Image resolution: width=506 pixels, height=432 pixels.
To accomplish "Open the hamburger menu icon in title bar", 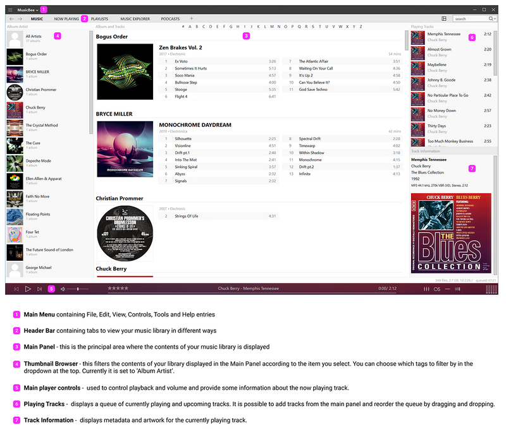I will click(10, 10).
